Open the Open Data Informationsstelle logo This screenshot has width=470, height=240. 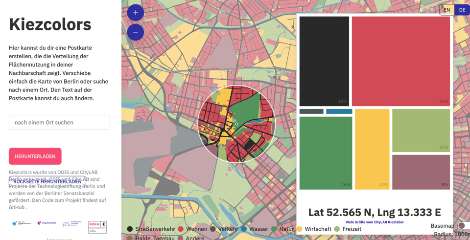tap(23, 223)
